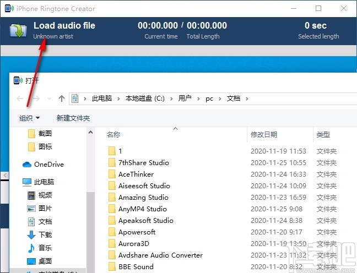The height and width of the screenshot is (273, 357).
Task: Click the Current time value 00:00.000
Action: pos(158,25)
